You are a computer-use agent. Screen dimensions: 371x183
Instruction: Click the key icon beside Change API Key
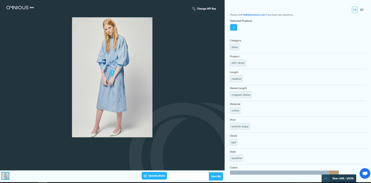pos(194,9)
